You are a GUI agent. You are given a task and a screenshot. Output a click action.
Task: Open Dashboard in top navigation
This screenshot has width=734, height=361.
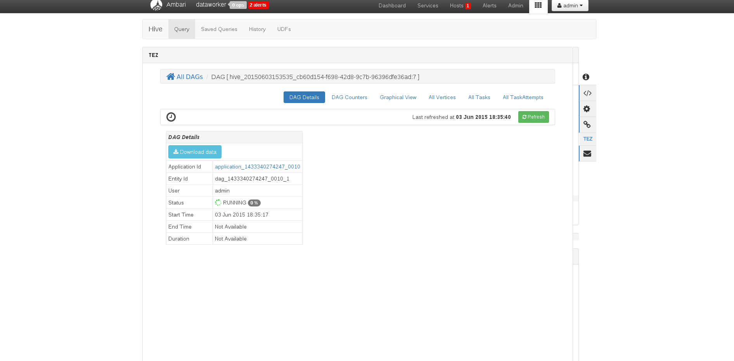(x=392, y=5)
